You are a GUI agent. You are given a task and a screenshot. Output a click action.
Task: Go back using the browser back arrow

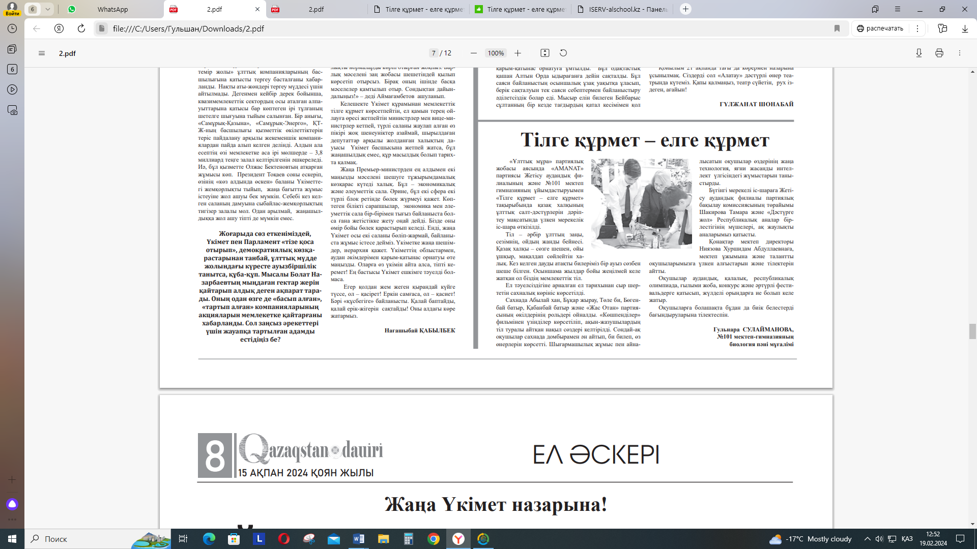pos(37,29)
